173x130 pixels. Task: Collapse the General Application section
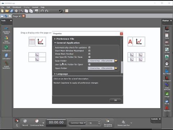55,43
